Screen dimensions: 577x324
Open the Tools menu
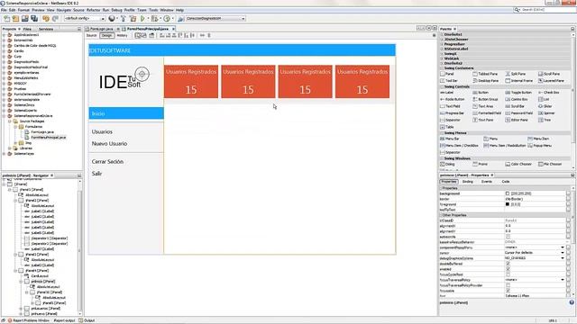153,10
